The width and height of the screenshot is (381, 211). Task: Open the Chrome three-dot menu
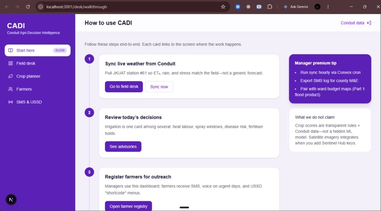[x=328, y=7]
